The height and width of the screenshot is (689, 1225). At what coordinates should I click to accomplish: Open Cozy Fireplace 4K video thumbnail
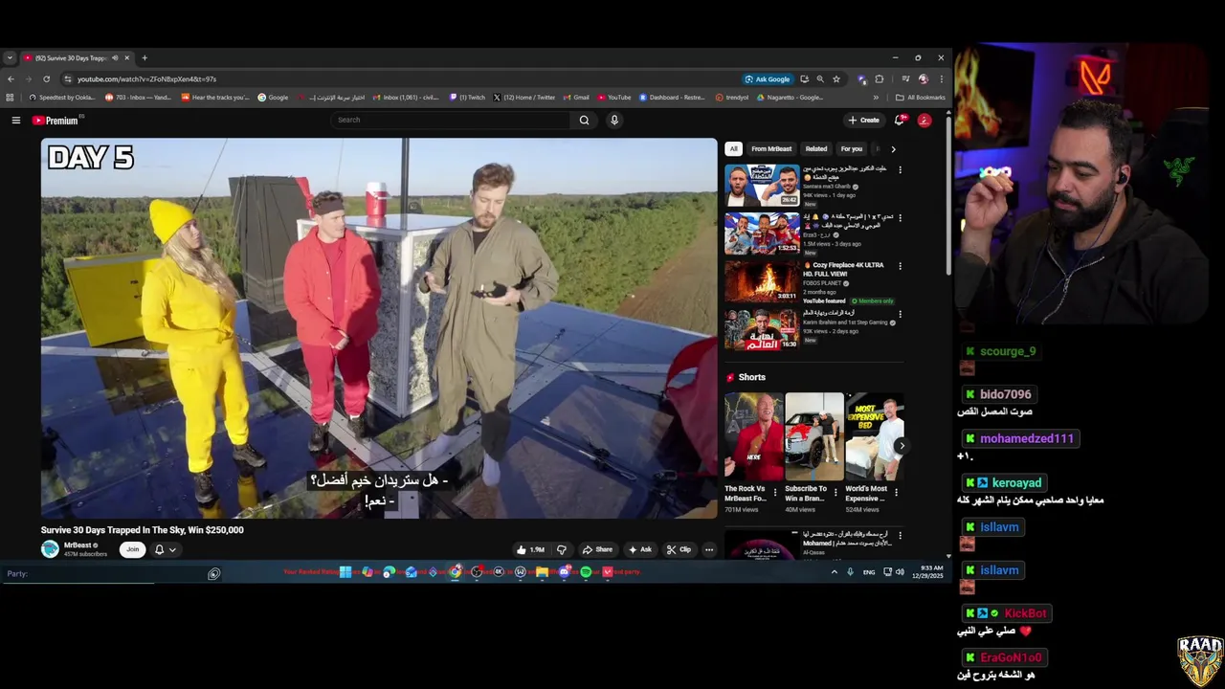pos(762,281)
